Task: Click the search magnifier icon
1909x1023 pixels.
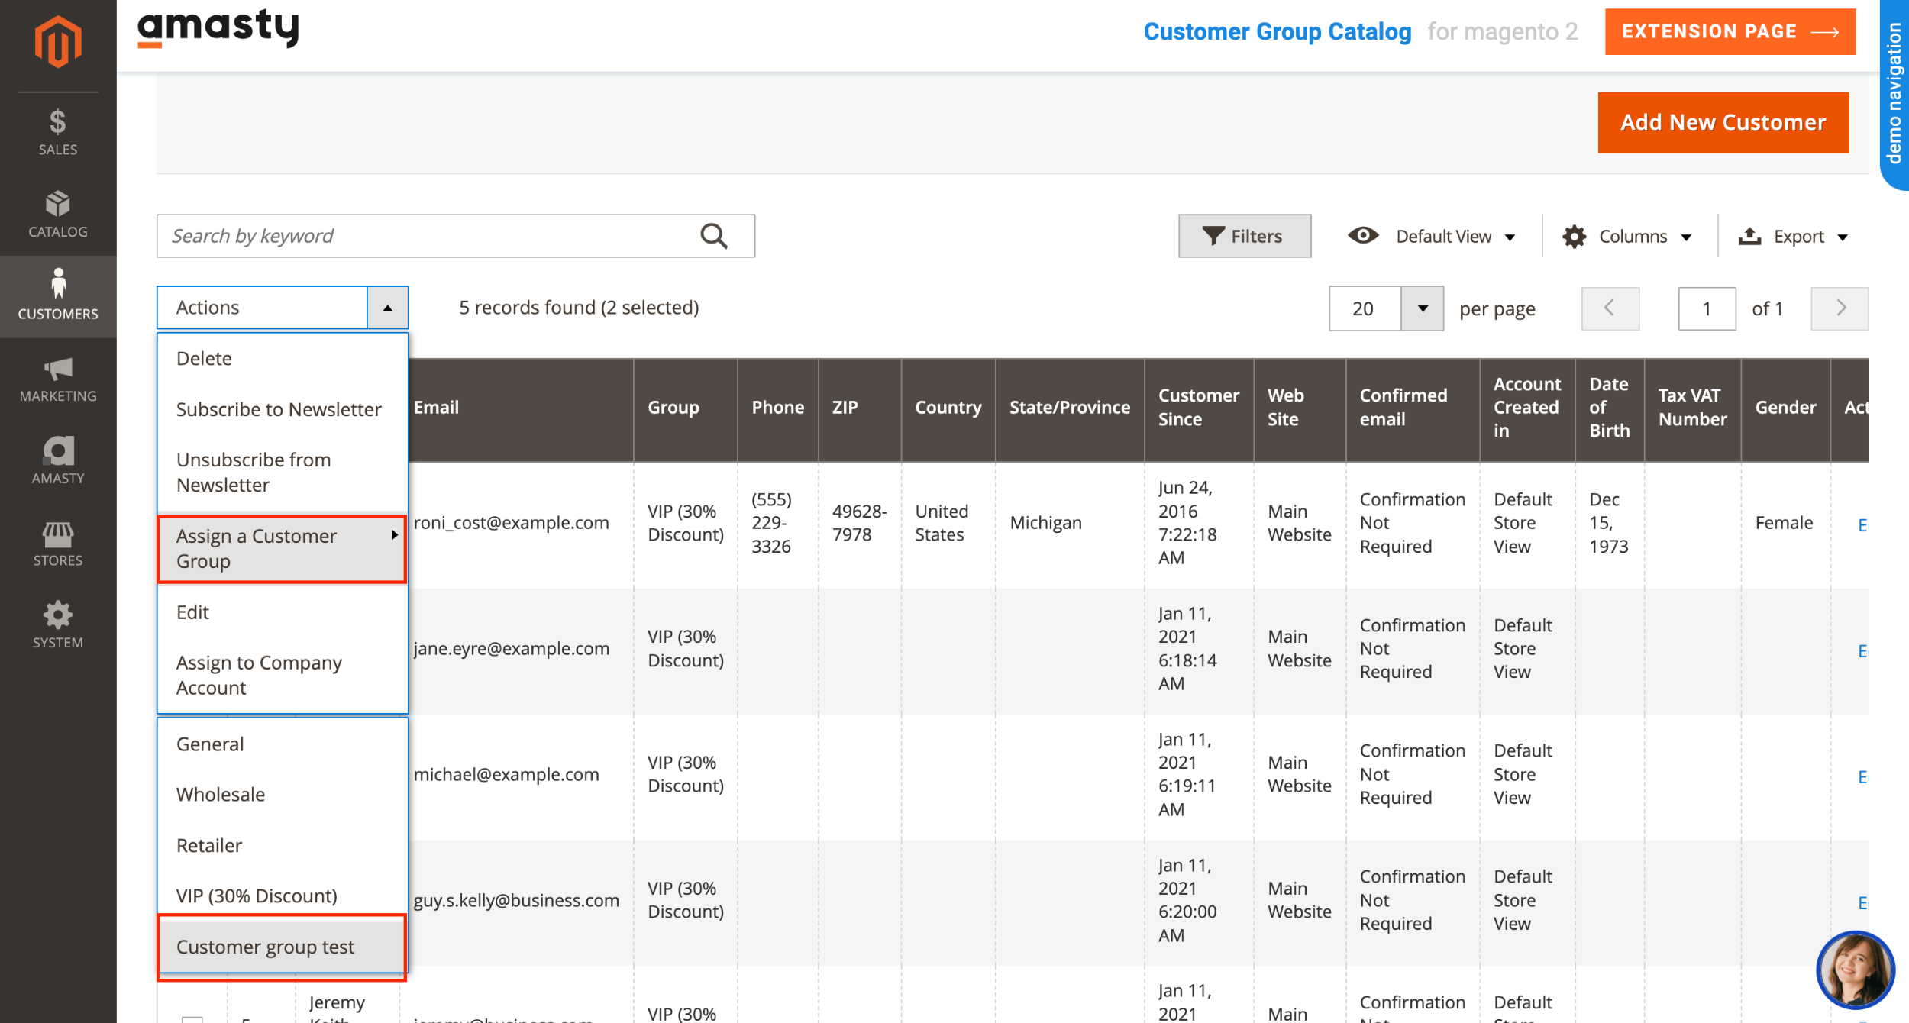Action: [x=713, y=236]
